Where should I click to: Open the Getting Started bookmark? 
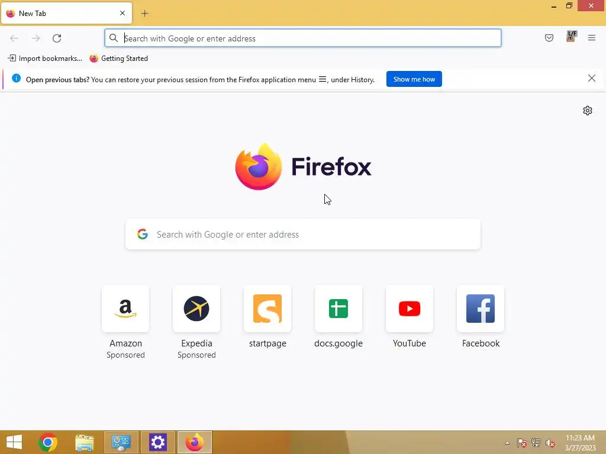pyautogui.click(x=118, y=59)
